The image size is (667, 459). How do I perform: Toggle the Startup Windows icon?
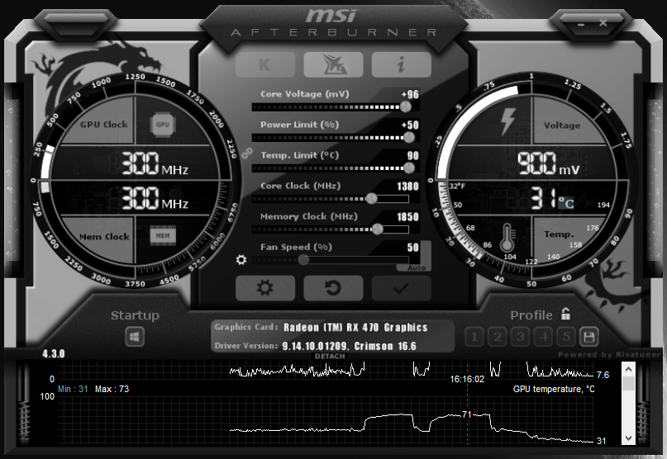pos(135,337)
